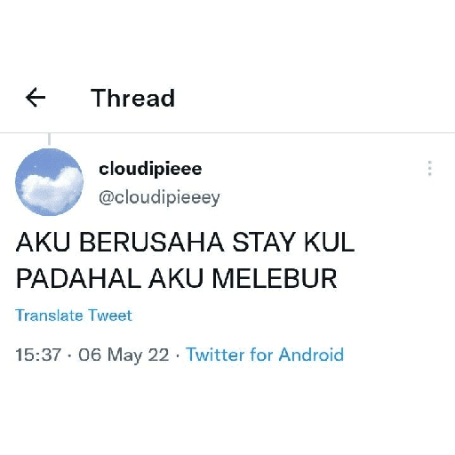Click the white heart-shaped cloud in the avatar
Image resolution: width=455 pixels, height=455 pixels.
click(52, 189)
